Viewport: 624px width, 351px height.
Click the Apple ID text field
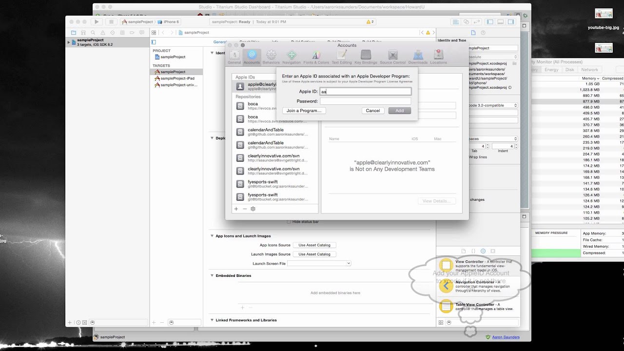coord(366,92)
